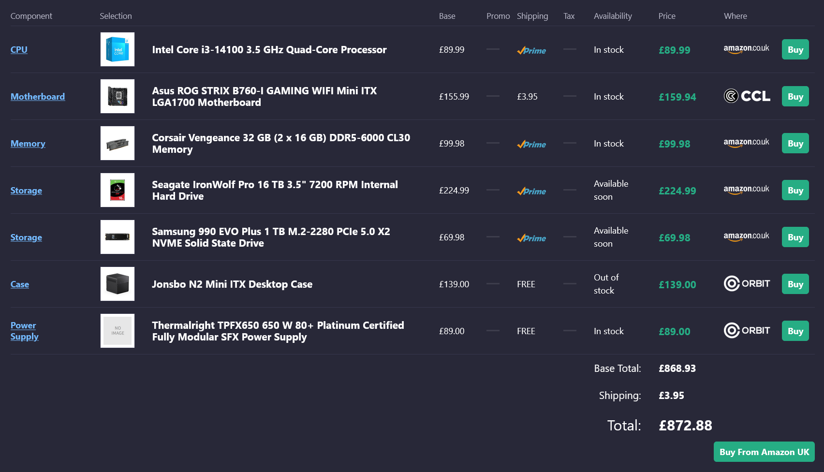824x472 pixels.
Task: Open the Storage link for Seagate IronWolf row
Action: (26, 190)
